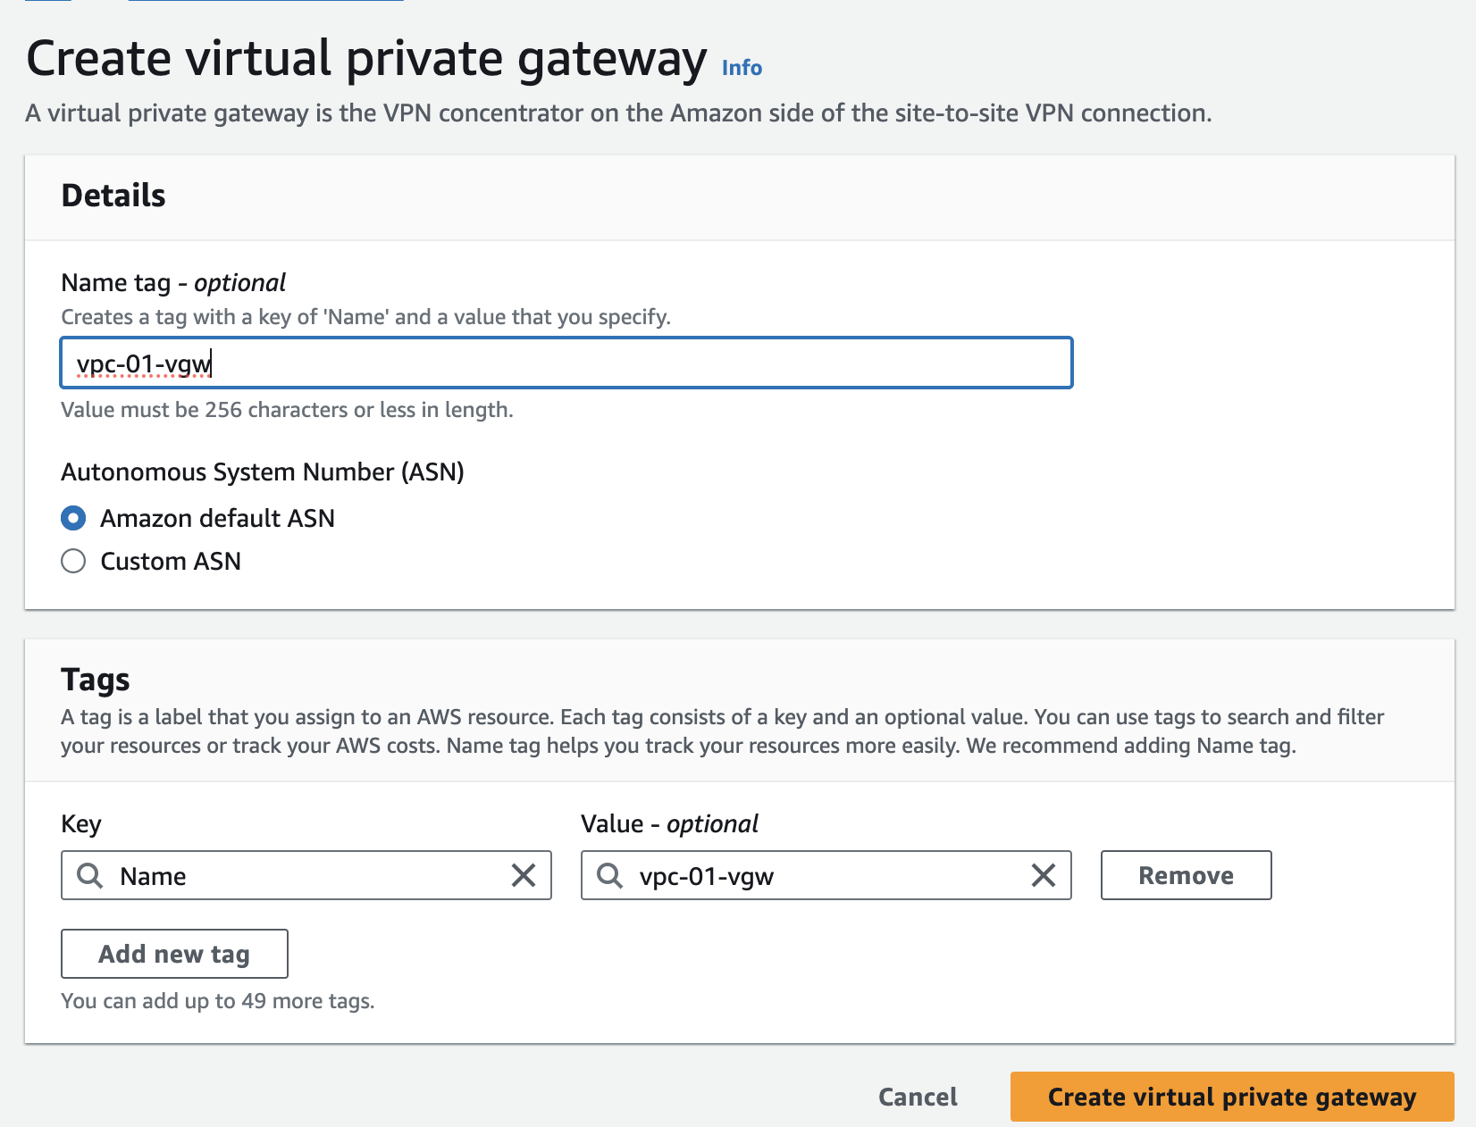Click the Custom ASN label text

point(171,561)
